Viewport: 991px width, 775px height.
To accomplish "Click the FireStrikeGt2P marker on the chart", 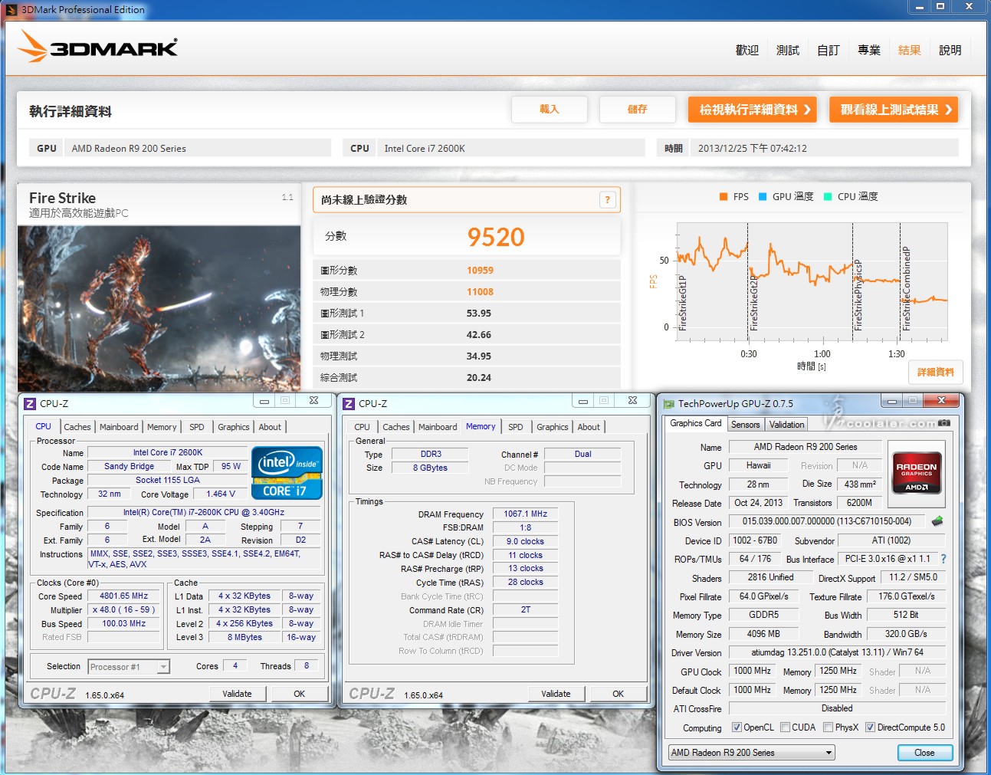I will click(x=753, y=304).
